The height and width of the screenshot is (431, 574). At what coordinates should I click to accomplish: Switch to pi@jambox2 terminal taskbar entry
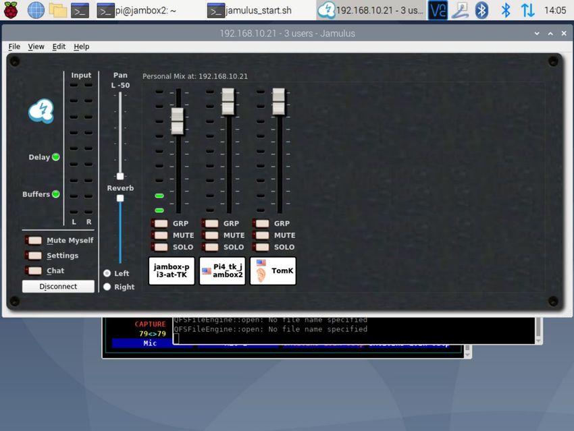tap(136, 11)
